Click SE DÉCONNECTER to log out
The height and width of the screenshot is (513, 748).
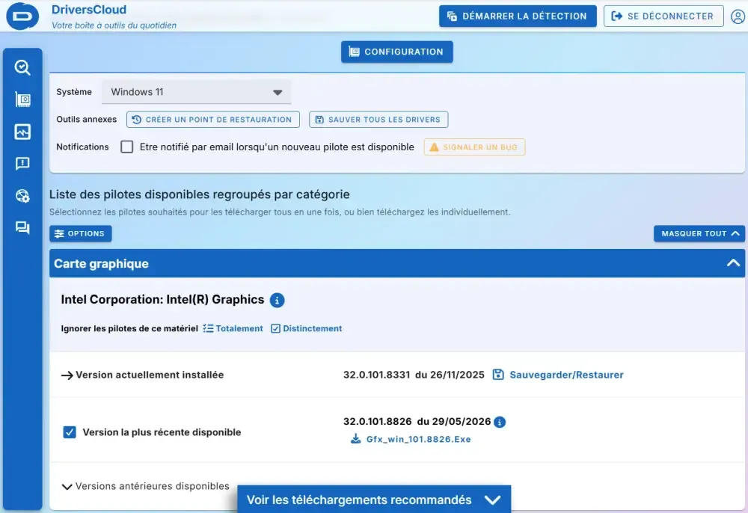pyautogui.click(x=663, y=16)
